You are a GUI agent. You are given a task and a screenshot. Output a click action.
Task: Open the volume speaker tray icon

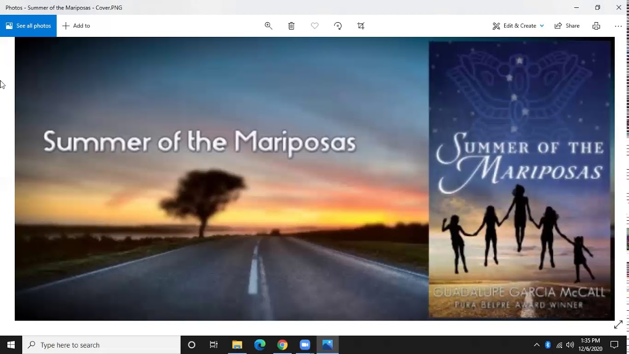coord(570,345)
